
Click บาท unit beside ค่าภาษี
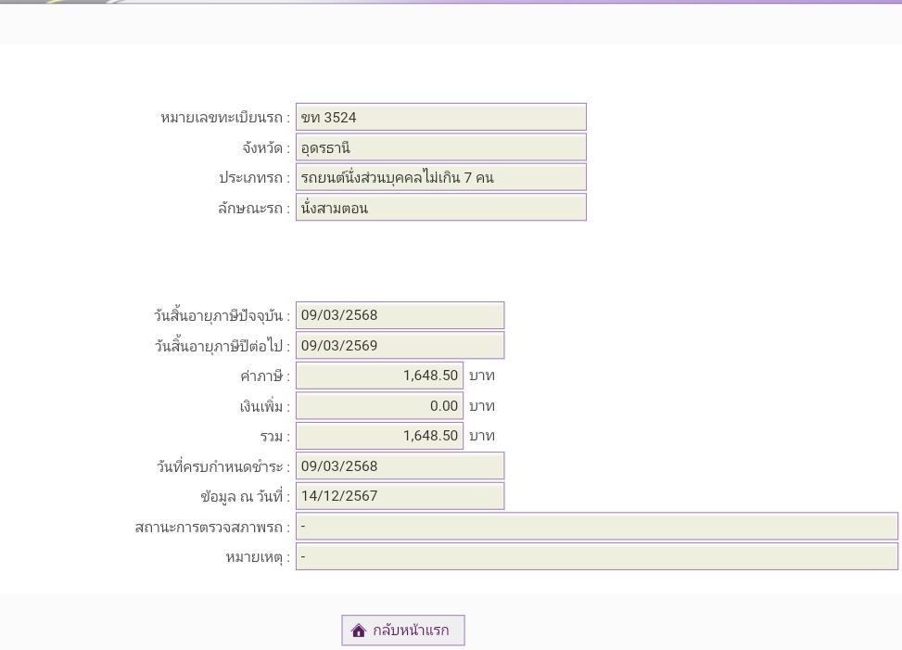[482, 376]
